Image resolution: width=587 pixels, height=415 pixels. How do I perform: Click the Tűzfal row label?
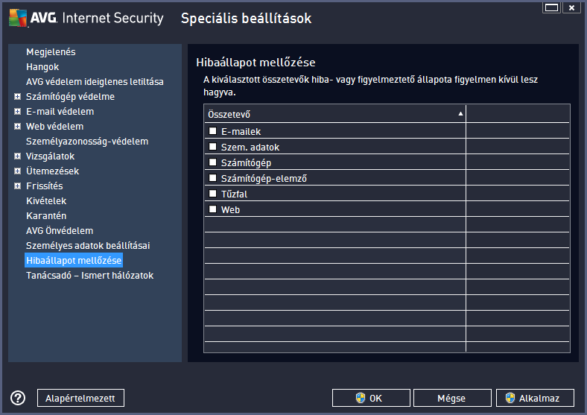tap(234, 194)
